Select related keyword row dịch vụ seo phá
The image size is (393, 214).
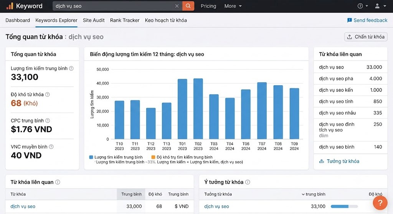click(350, 78)
